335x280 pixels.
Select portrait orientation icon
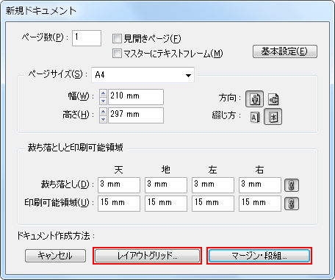(254, 99)
